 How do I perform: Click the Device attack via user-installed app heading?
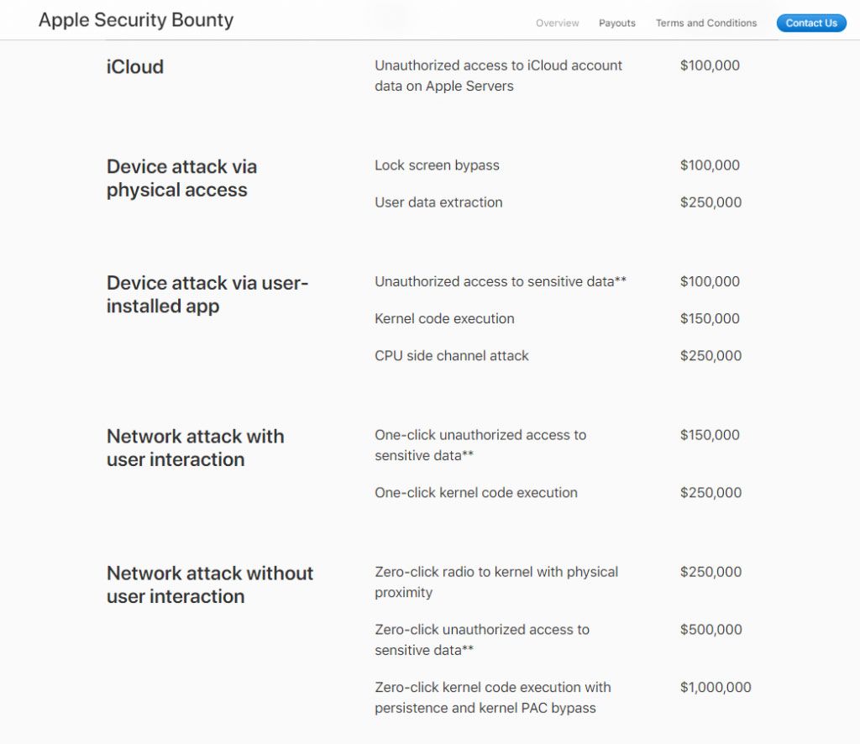[207, 294]
